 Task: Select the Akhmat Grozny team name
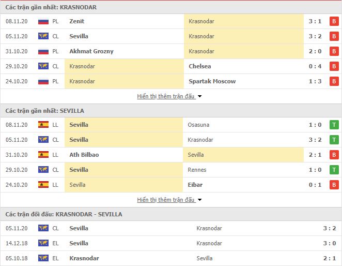(x=91, y=51)
